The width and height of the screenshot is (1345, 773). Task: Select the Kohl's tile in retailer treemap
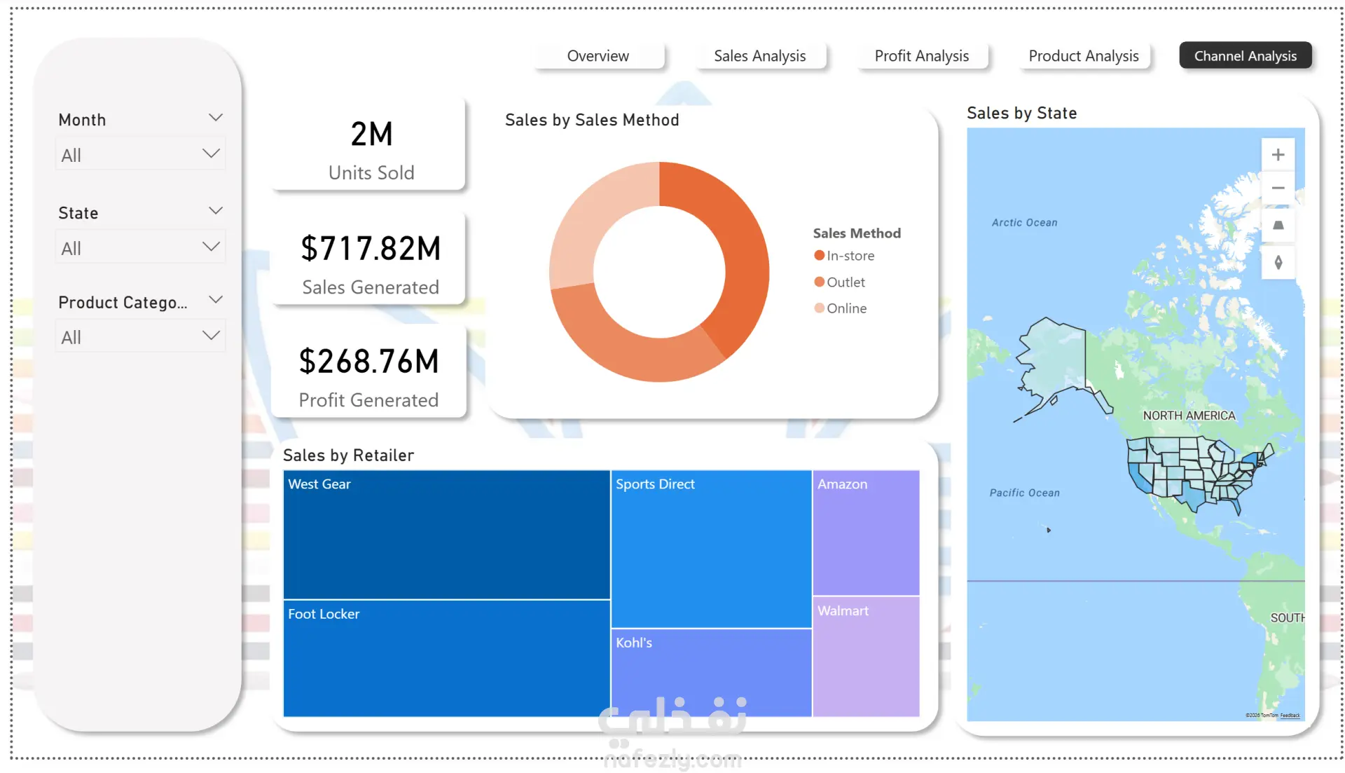point(710,672)
